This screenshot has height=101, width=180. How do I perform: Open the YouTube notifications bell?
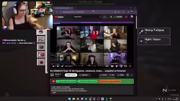click(126, 17)
